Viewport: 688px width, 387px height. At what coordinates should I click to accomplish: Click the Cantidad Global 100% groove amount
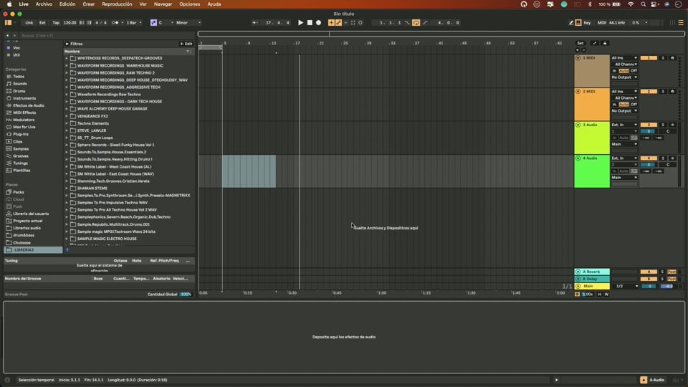(186, 294)
